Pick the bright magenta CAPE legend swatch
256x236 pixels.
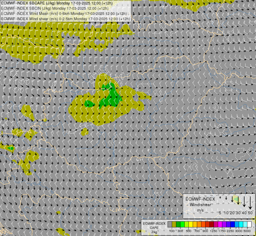(220, 224)
